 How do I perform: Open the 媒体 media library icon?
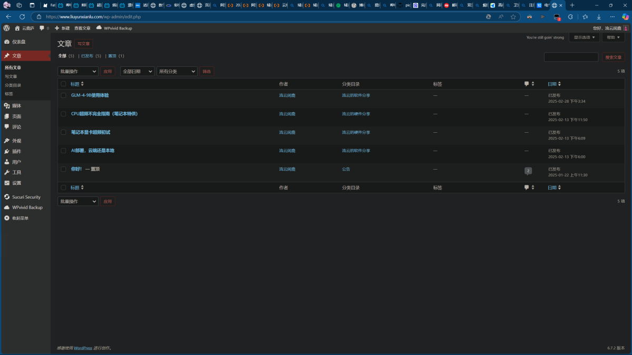point(7,106)
